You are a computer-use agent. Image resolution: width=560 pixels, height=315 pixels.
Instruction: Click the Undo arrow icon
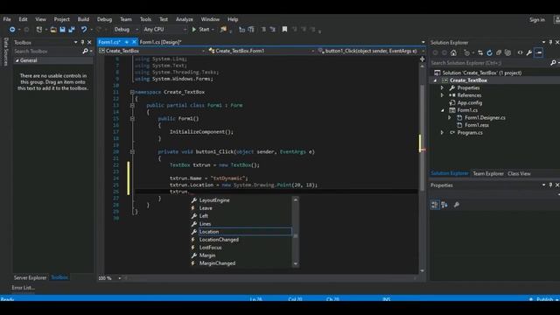coord(84,30)
